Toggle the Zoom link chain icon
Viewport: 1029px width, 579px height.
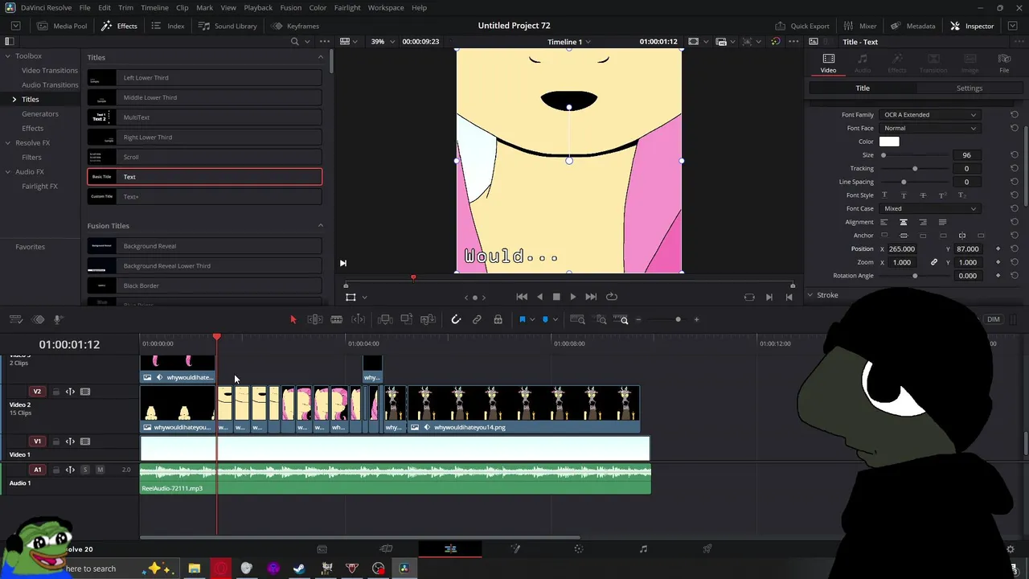click(x=934, y=262)
